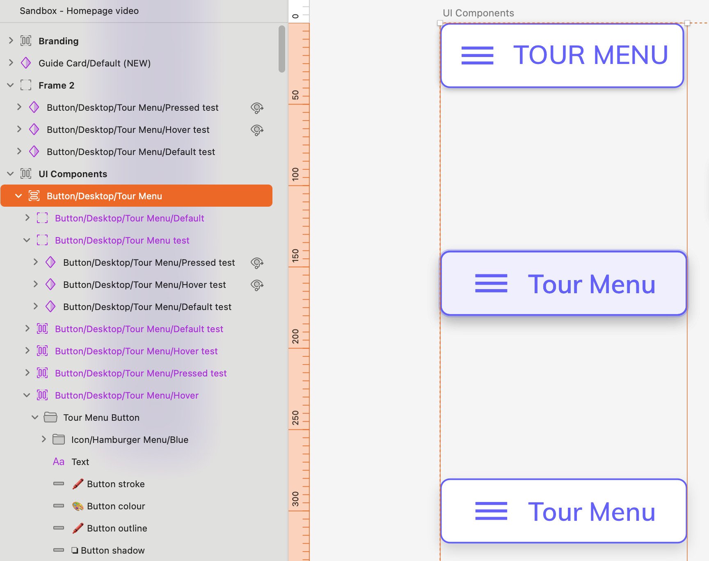Click the Button colour layer's palette swatch

78,506
